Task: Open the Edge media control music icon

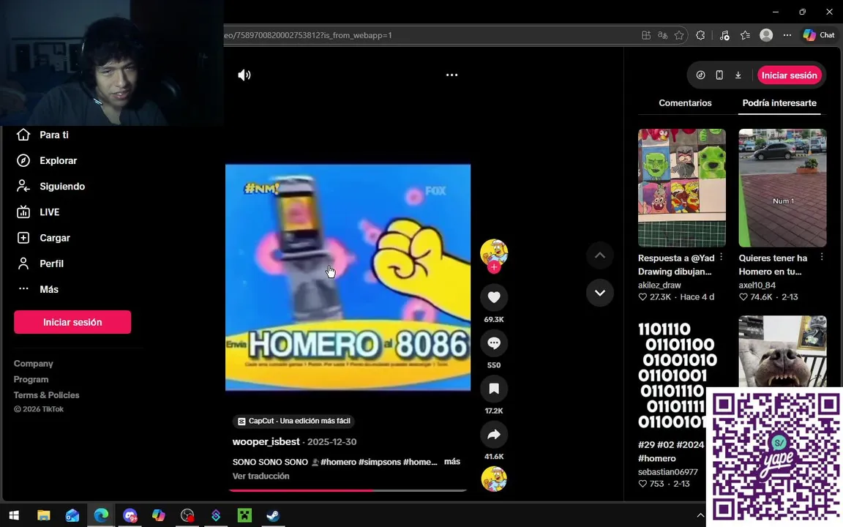Action: pyautogui.click(x=724, y=35)
